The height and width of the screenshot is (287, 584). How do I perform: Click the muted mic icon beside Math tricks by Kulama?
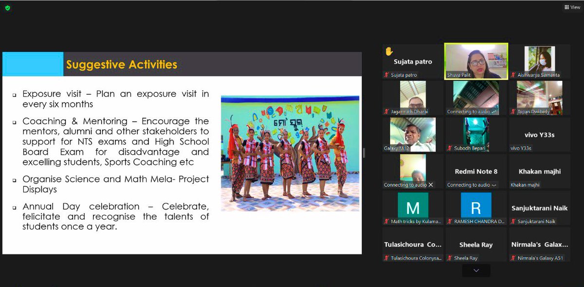click(387, 221)
